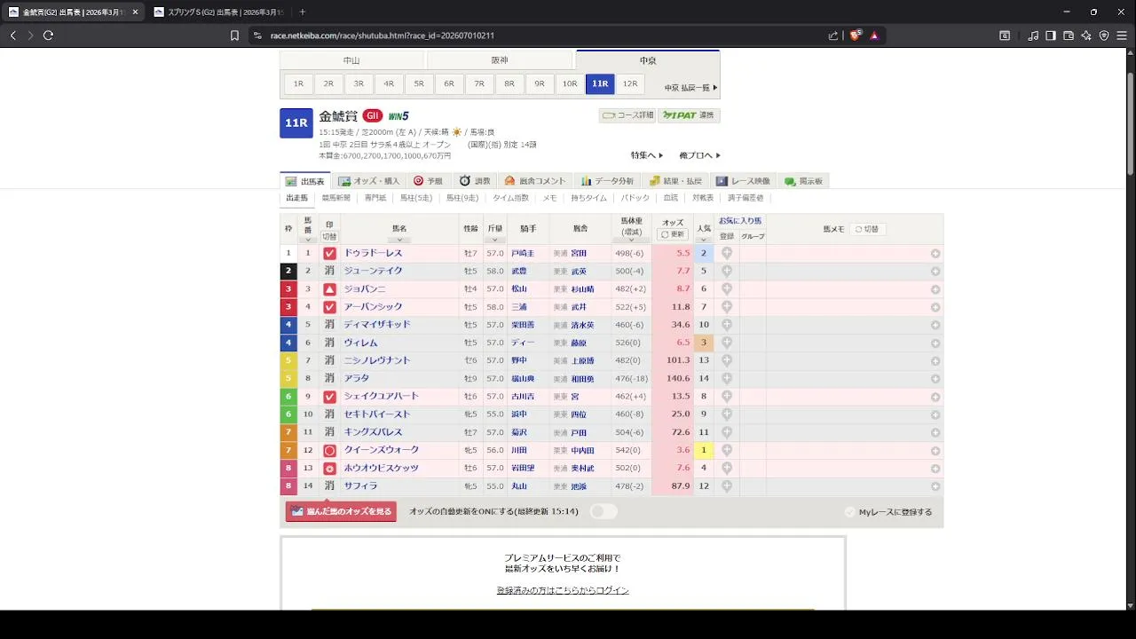Screen dimensions: 1136x639
Task: Open the Brave Wallet icon
Action: coord(1069,35)
